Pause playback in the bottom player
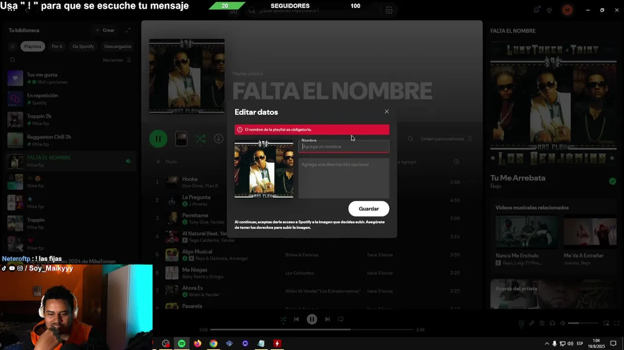Screen dimensions: 624x350 pyautogui.click(x=312, y=319)
